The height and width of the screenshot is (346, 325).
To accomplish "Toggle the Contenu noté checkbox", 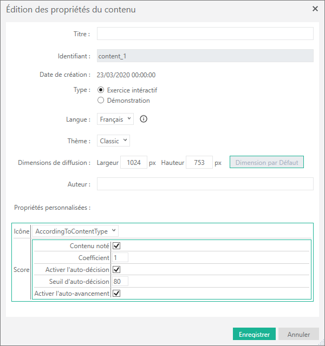I will click(116, 246).
